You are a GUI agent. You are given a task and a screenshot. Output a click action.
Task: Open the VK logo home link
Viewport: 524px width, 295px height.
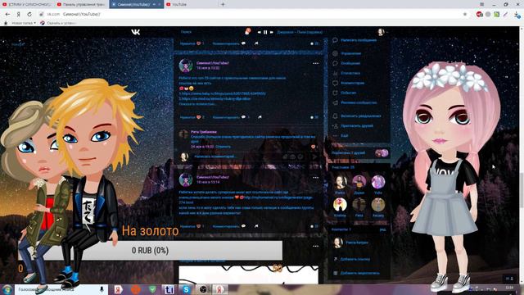tap(135, 32)
